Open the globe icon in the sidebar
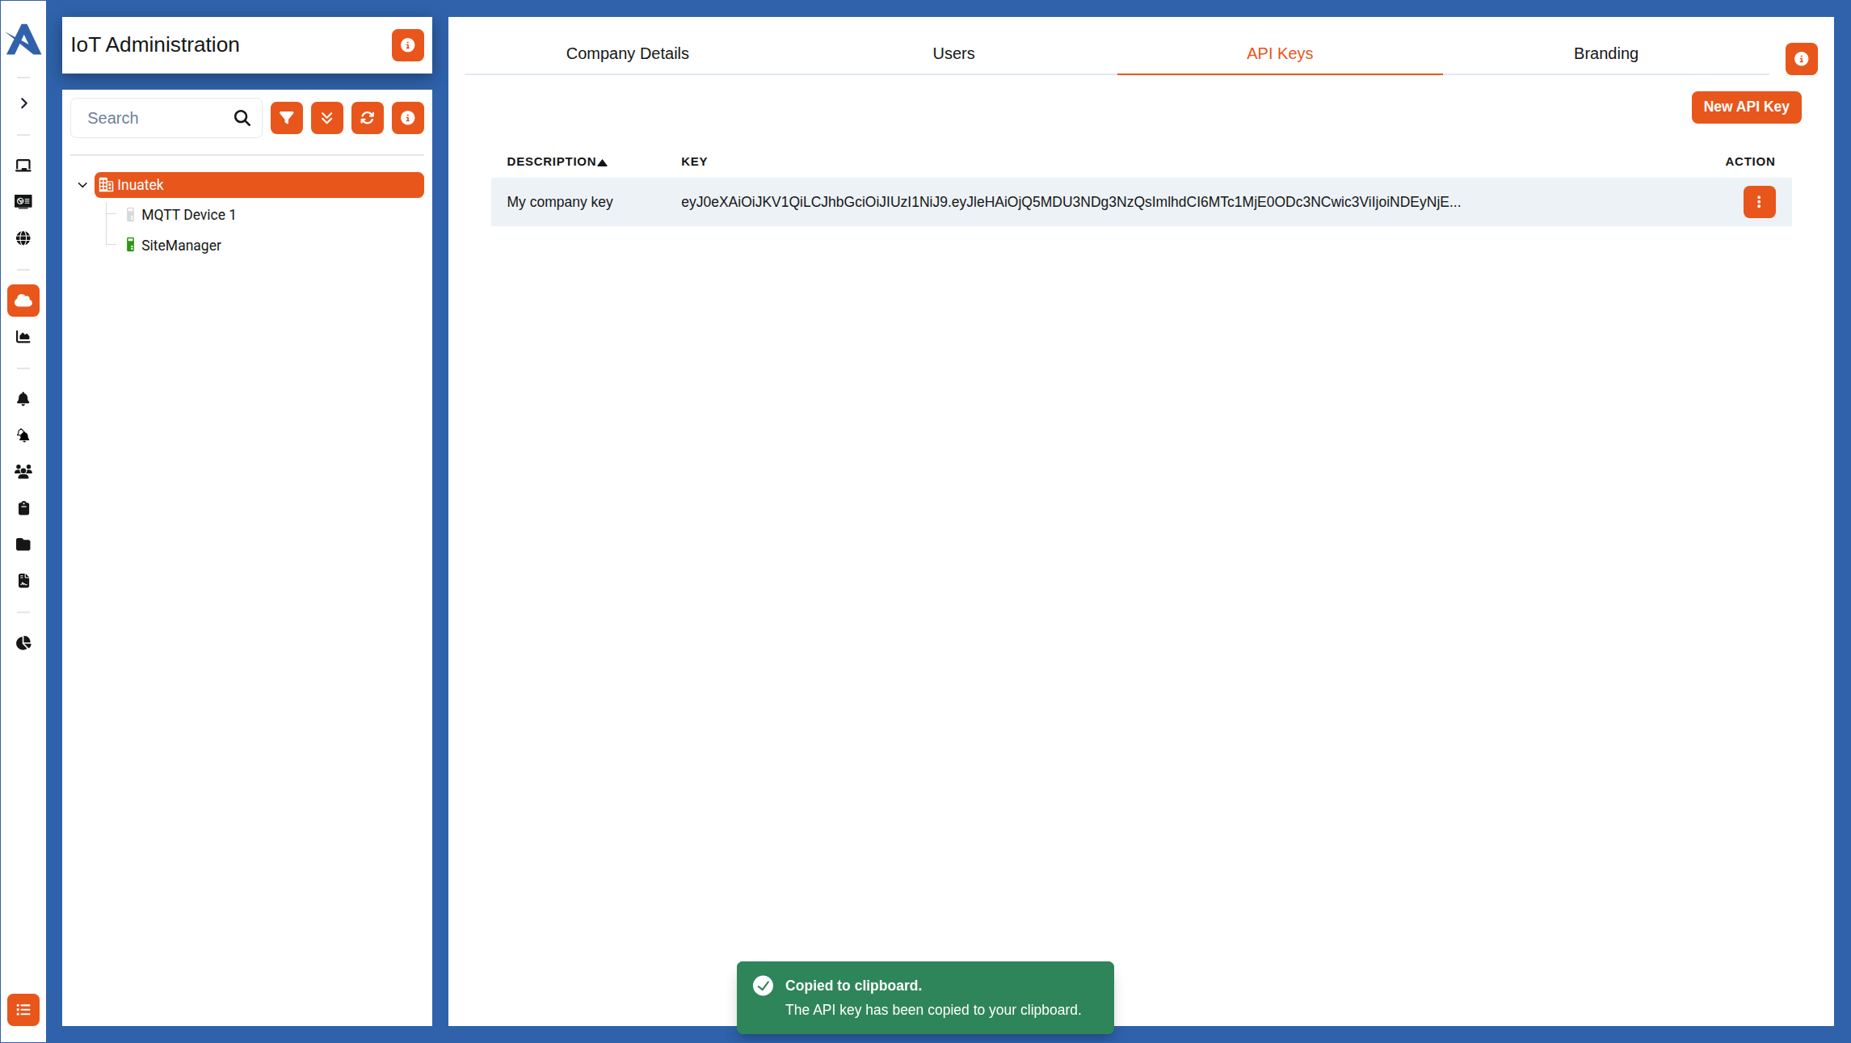Image resolution: width=1851 pixels, height=1043 pixels. point(23,238)
